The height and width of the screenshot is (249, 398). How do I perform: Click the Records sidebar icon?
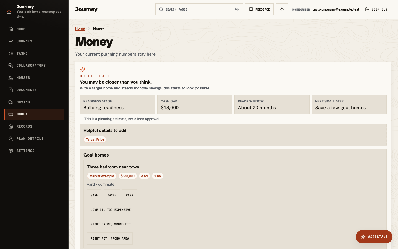[11, 126]
